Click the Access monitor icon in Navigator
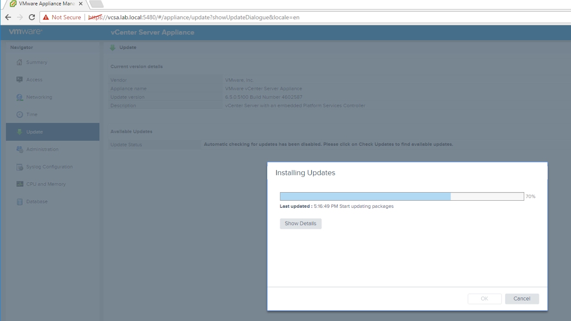The height and width of the screenshot is (321, 571). pyautogui.click(x=19, y=80)
